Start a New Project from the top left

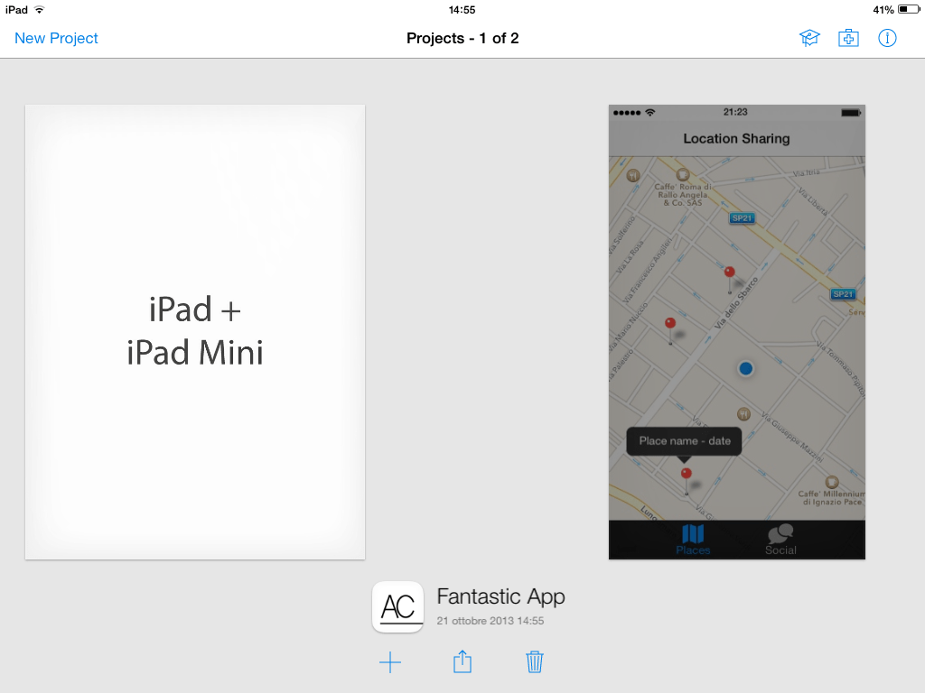(55, 38)
